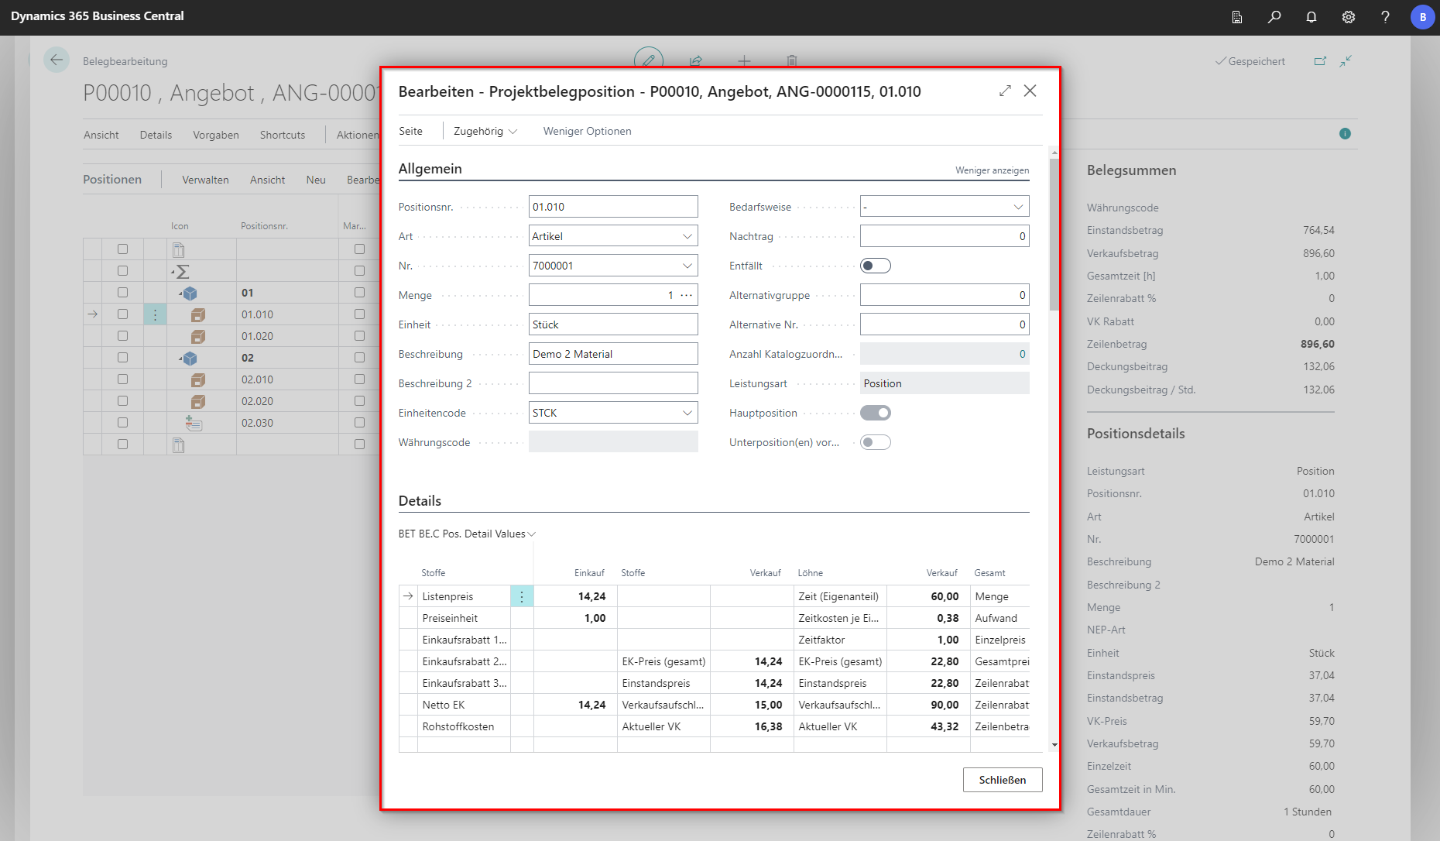Viewport: 1440px width, 841px height.
Task: Open the Zugehörig menu
Action: (485, 131)
